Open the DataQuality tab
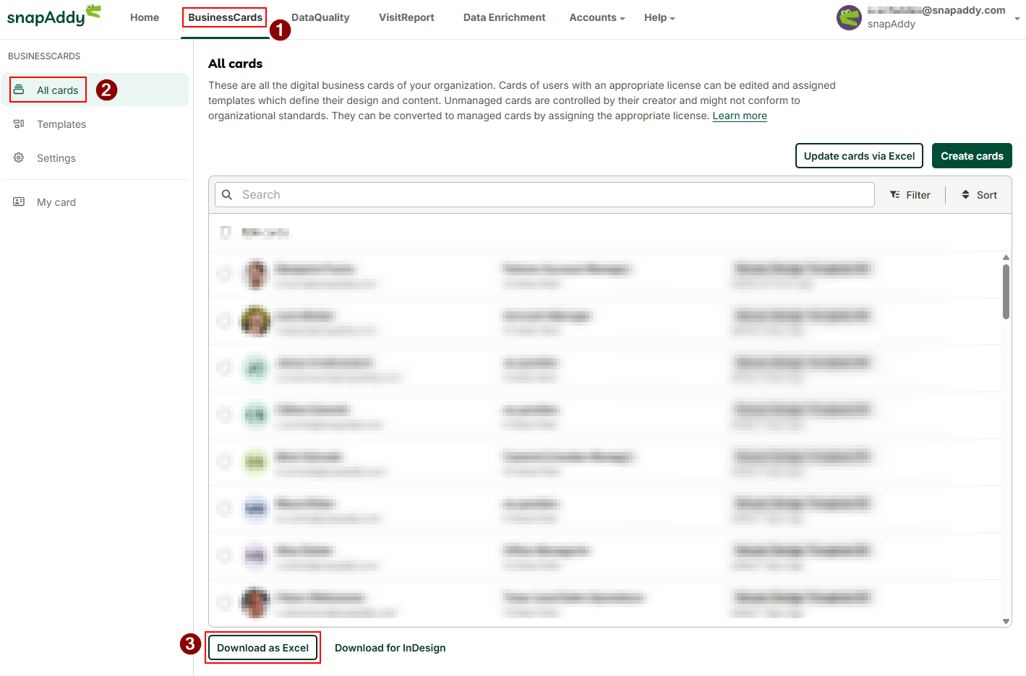The width and height of the screenshot is (1026, 676). (320, 17)
